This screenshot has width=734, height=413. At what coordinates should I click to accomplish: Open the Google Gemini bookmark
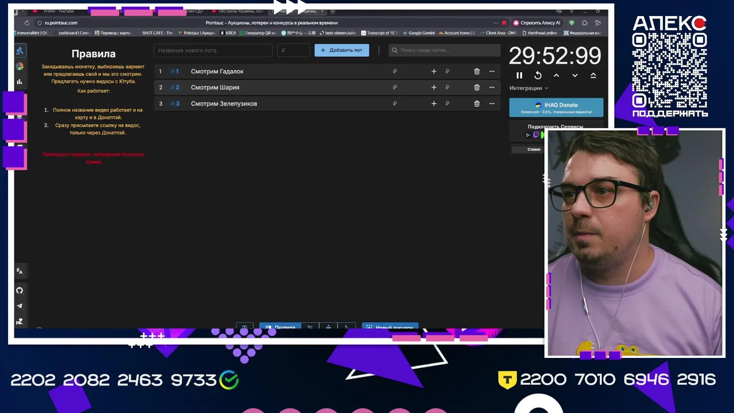[419, 33]
